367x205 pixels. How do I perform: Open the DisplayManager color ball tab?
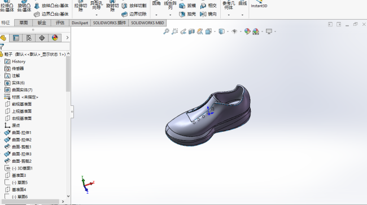pyautogui.click(x=55, y=38)
